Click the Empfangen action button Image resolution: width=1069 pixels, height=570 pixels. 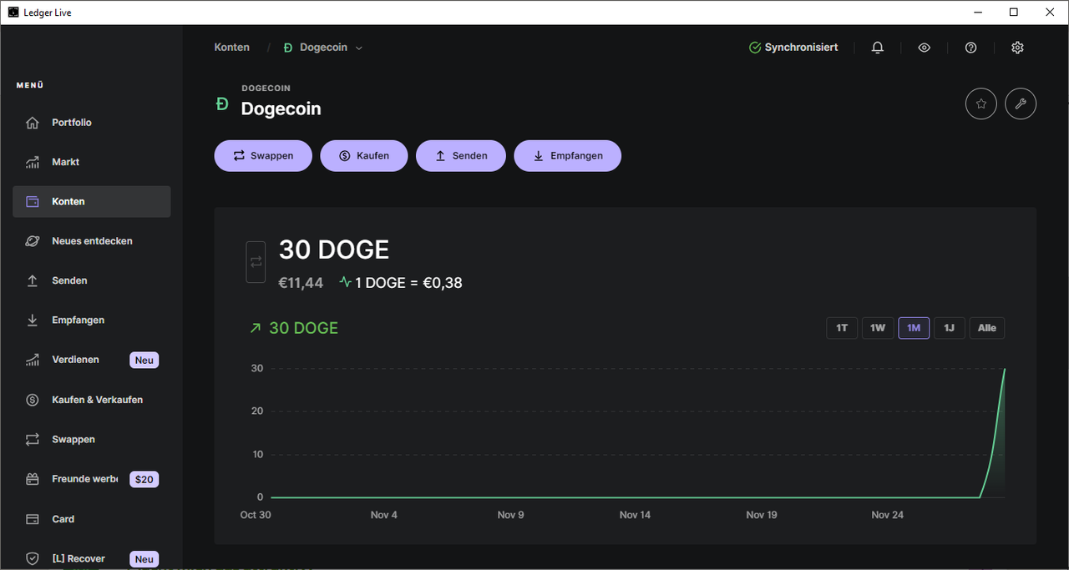click(x=568, y=156)
